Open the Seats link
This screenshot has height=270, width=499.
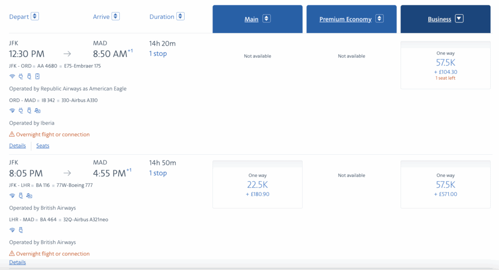point(43,145)
